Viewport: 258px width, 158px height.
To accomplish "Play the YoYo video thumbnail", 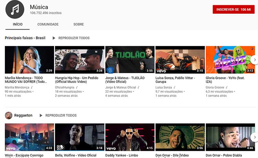I will (x=230, y=60).
